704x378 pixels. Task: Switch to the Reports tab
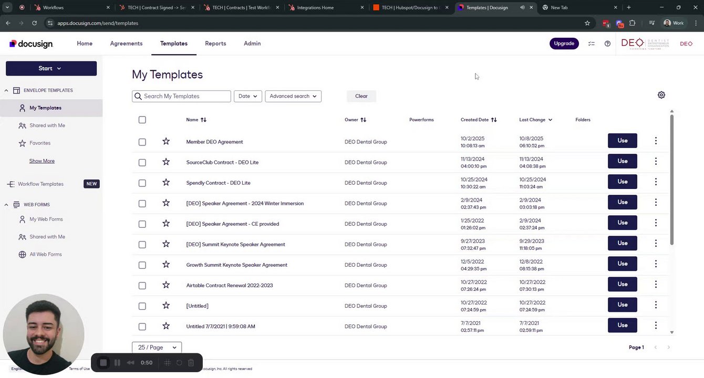click(215, 44)
